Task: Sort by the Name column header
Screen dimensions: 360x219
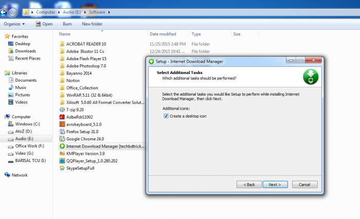Action: 102,34
